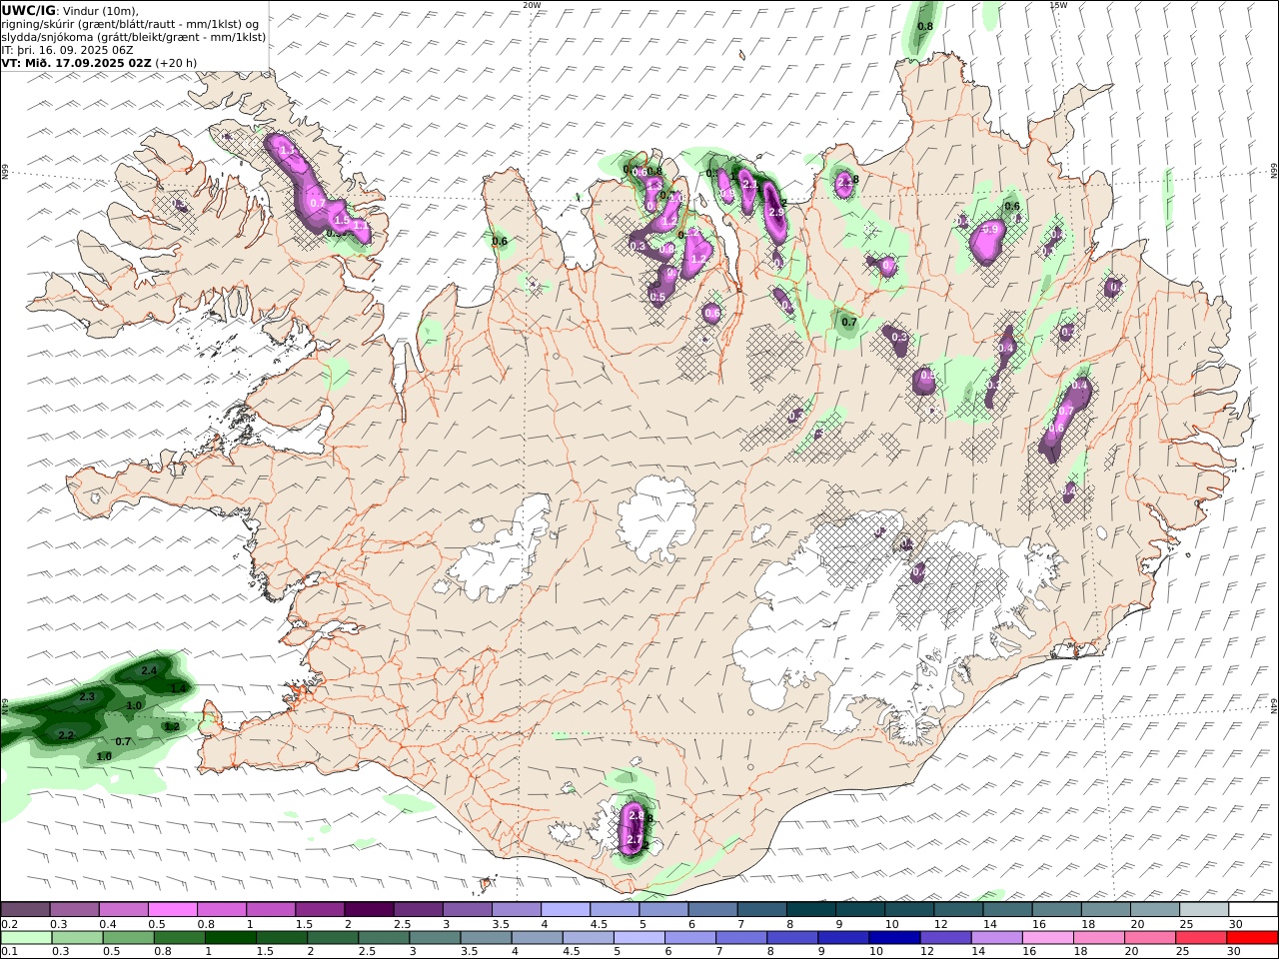Select the '3.5' label under the purple legend row
1279x959 pixels.
pyautogui.click(x=500, y=924)
